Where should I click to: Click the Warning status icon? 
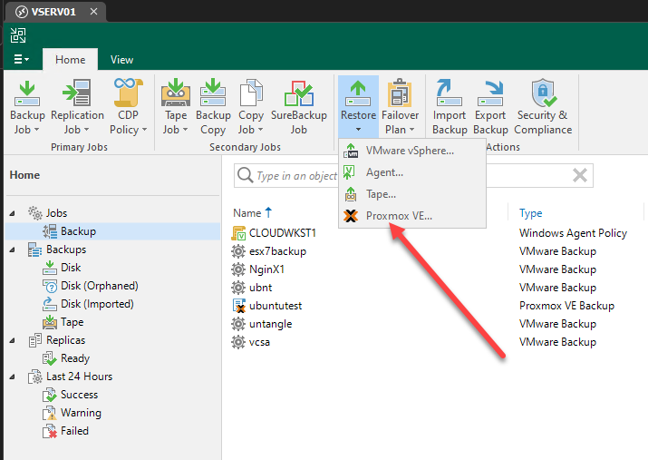tap(50, 413)
